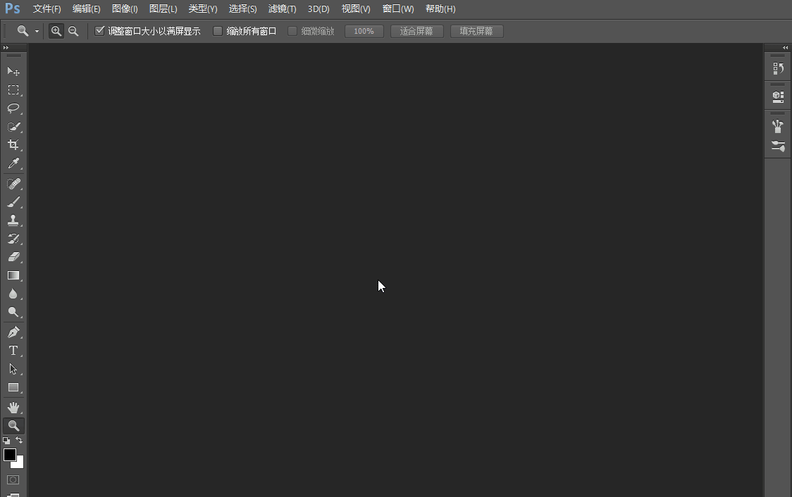The height and width of the screenshot is (497, 792).
Task: Select the Hand tool
Action: pos(13,408)
